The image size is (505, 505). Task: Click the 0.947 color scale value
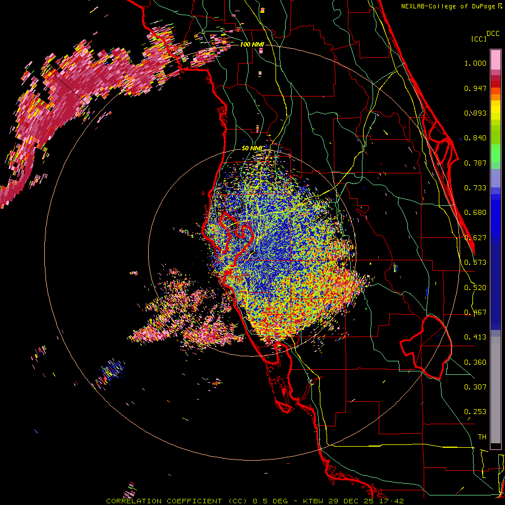coord(475,88)
